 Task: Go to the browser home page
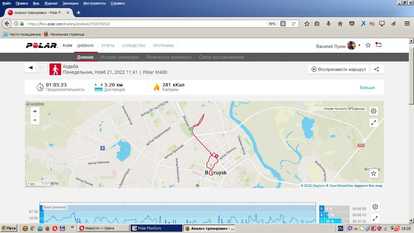pyautogui.click(x=340, y=24)
